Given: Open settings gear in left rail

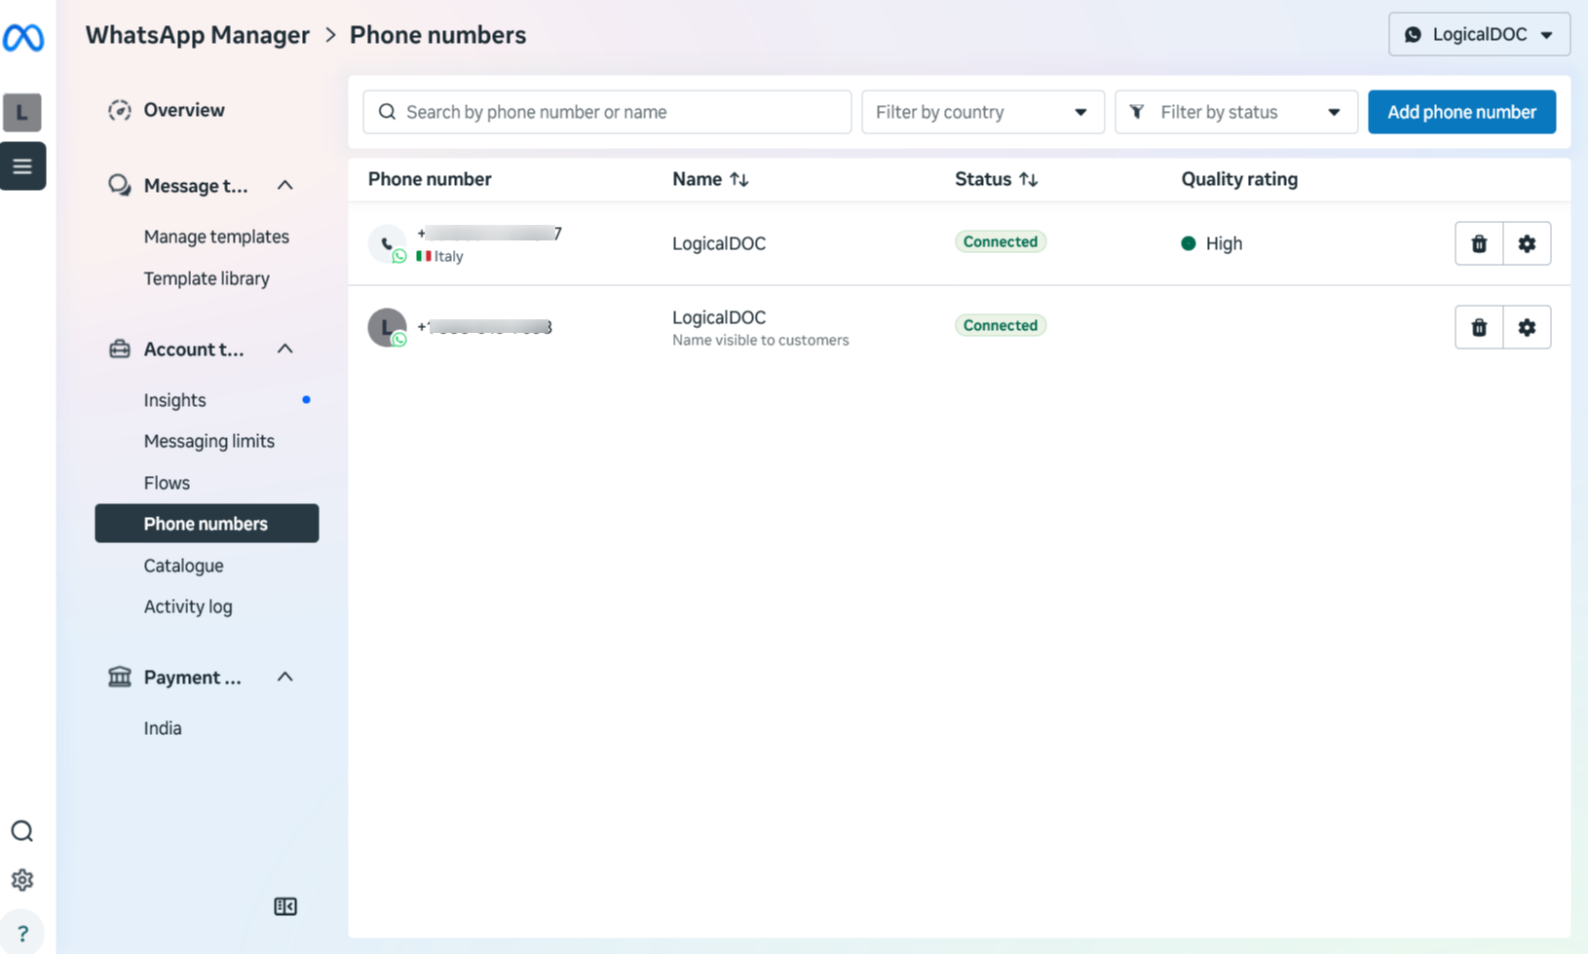Looking at the screenshot, I should (21, 880).
